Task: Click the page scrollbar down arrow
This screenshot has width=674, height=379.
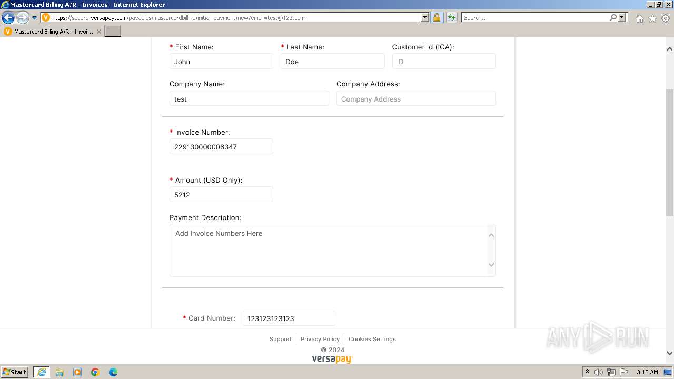Action: coord(670,353)
